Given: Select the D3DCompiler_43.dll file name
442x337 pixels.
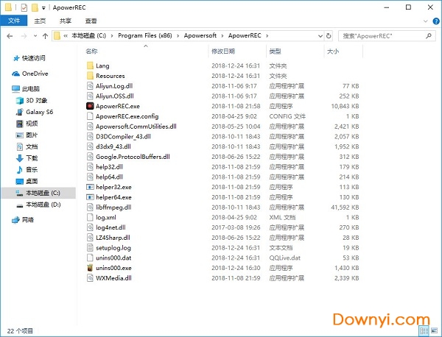Looking at the screenshot, I should tap(123, 137).
